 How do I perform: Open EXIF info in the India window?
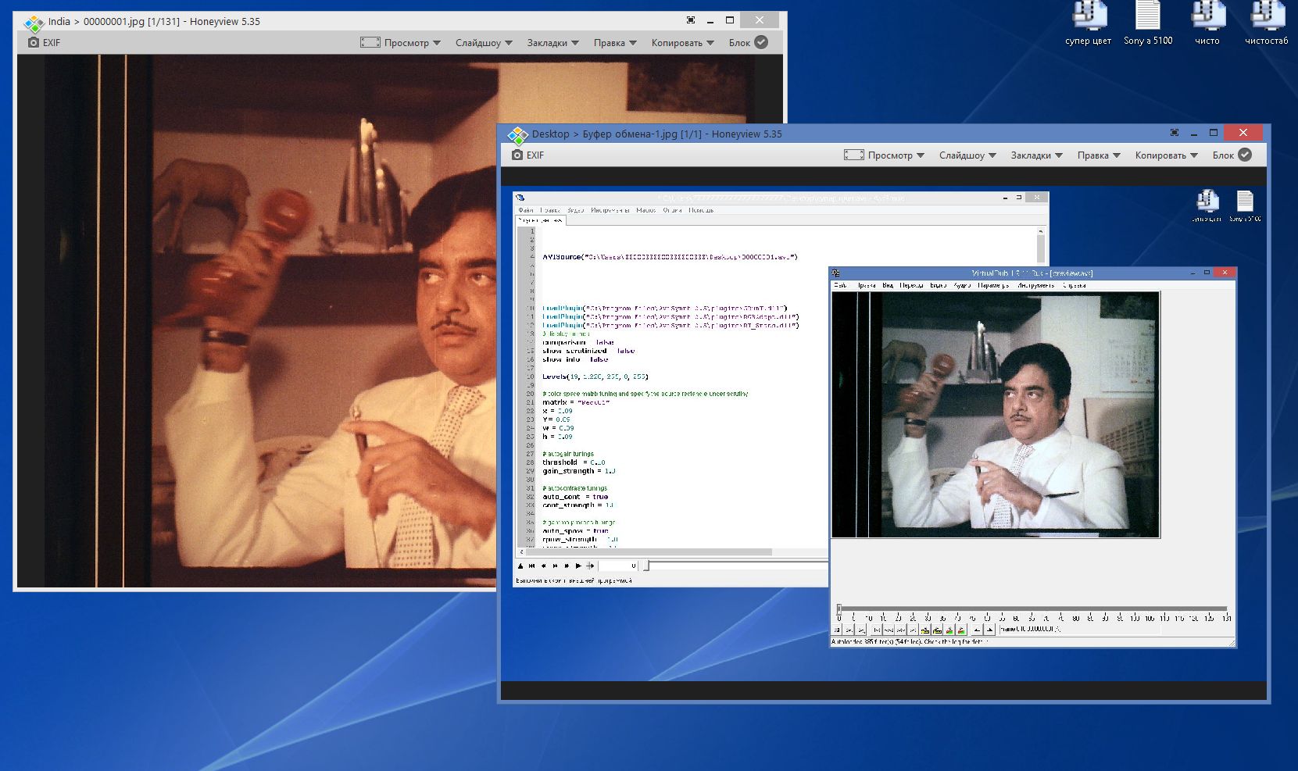coord(44,42)
